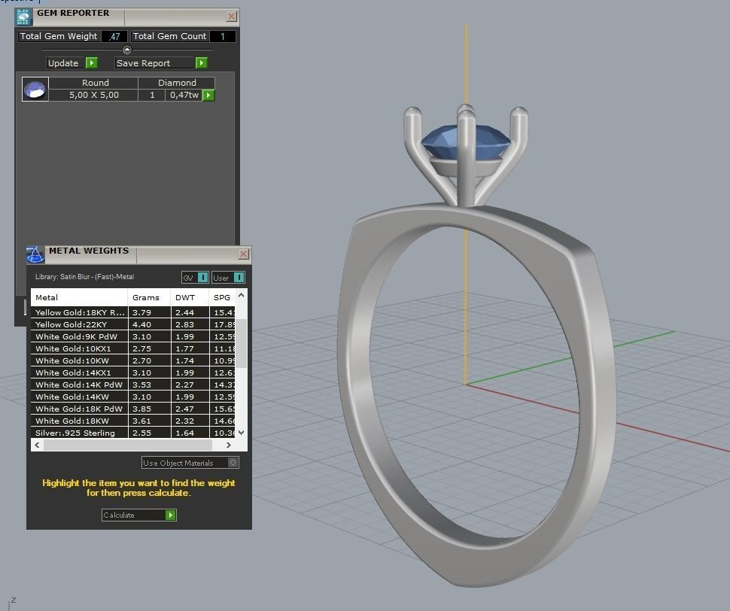Image resolution: width=730 pixels, height=611 pixels.
Task: Click the 0,47tw weight cell
Action: point(184,95)
